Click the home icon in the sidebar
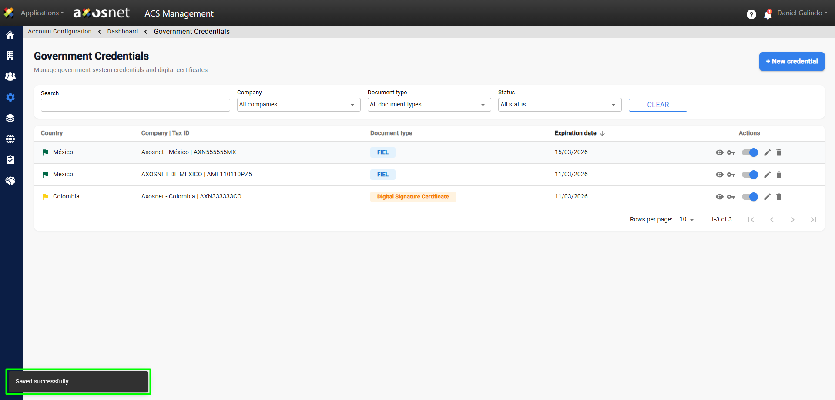The image size is (835, 400). click(x=10, y=35)
